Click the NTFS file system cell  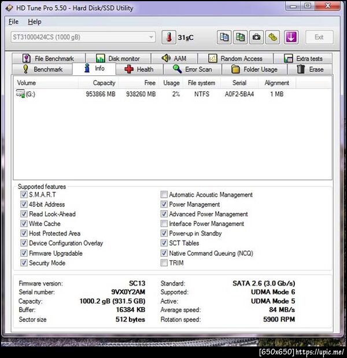202,94
